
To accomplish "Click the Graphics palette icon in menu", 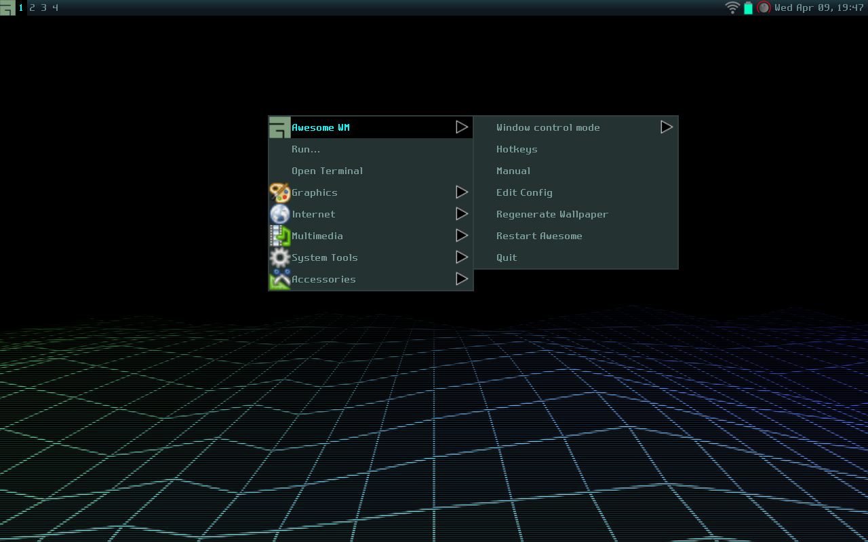I will coord(280,192).
